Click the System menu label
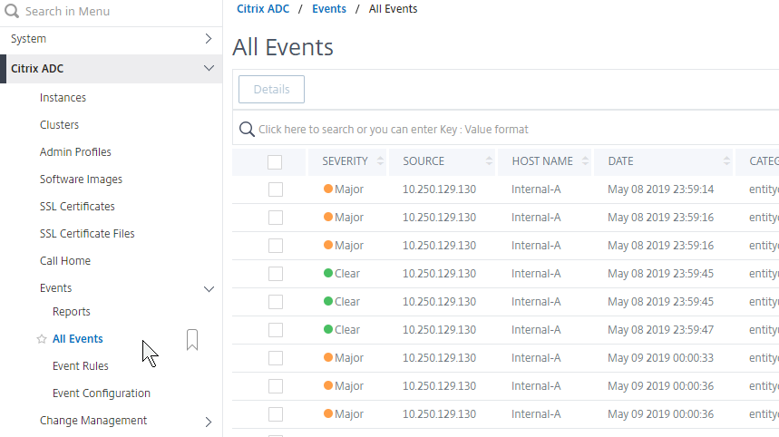779x437 pixels. click(x=28, y=39)
